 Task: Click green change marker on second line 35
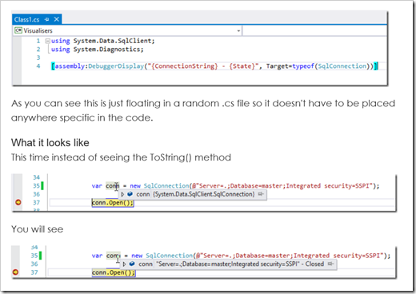click(x=40, y=256)
